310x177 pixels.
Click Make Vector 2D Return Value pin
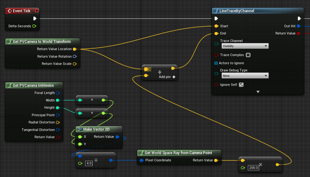117,137
